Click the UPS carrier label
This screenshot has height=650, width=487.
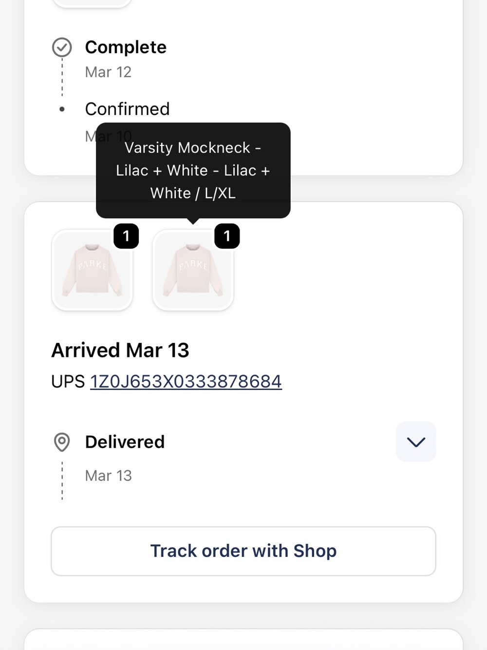pyautogui.click(x=68, y=381)
